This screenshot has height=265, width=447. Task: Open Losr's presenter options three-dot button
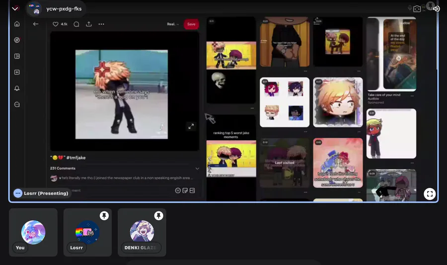[18, 193]
